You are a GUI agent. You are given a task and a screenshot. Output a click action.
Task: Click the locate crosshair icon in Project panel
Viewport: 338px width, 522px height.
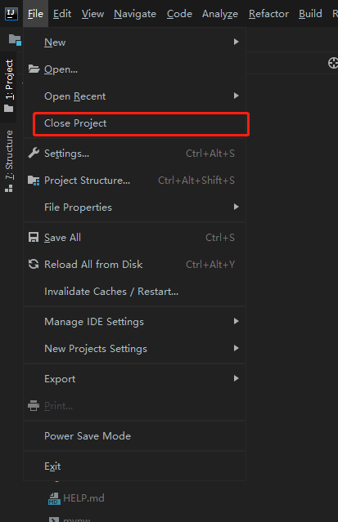point(333,63)
